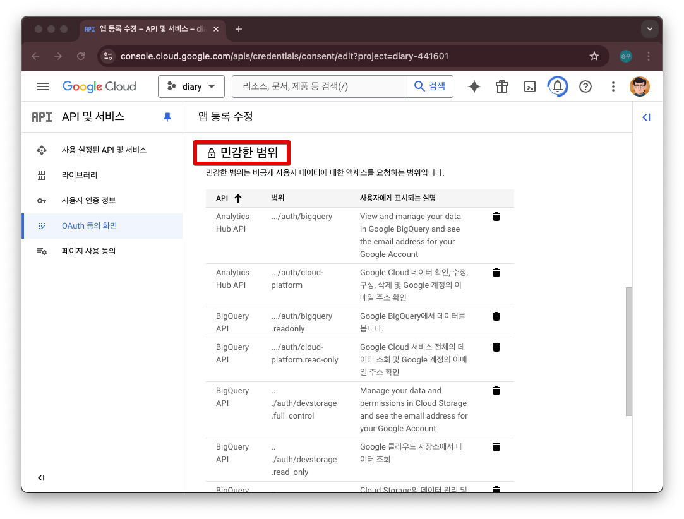The height and width of the screenshot is (519, 684).
Task: Open the tab search dropdown chevron
Action: click(649, 29)
